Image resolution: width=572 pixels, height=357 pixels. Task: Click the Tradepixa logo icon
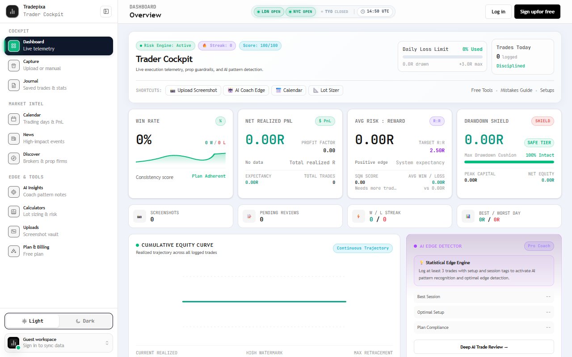(x=12, y=11)
